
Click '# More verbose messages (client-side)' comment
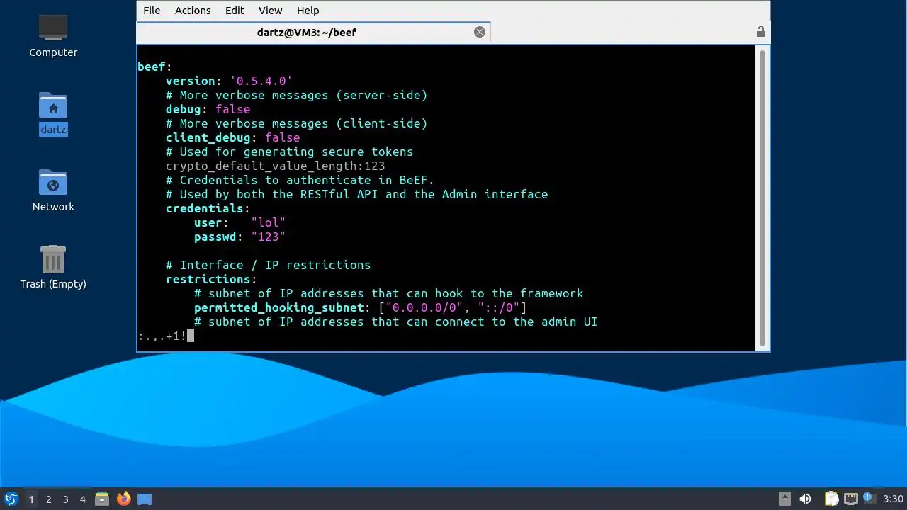click(x=296, y=123)
